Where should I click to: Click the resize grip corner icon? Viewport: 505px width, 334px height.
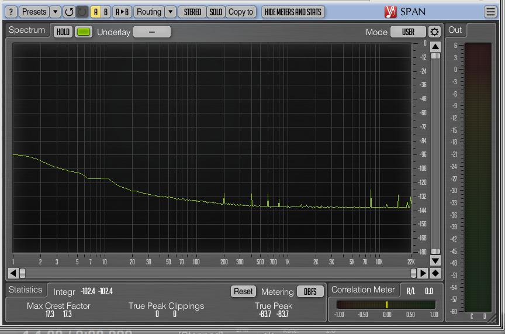pos(492,318)
